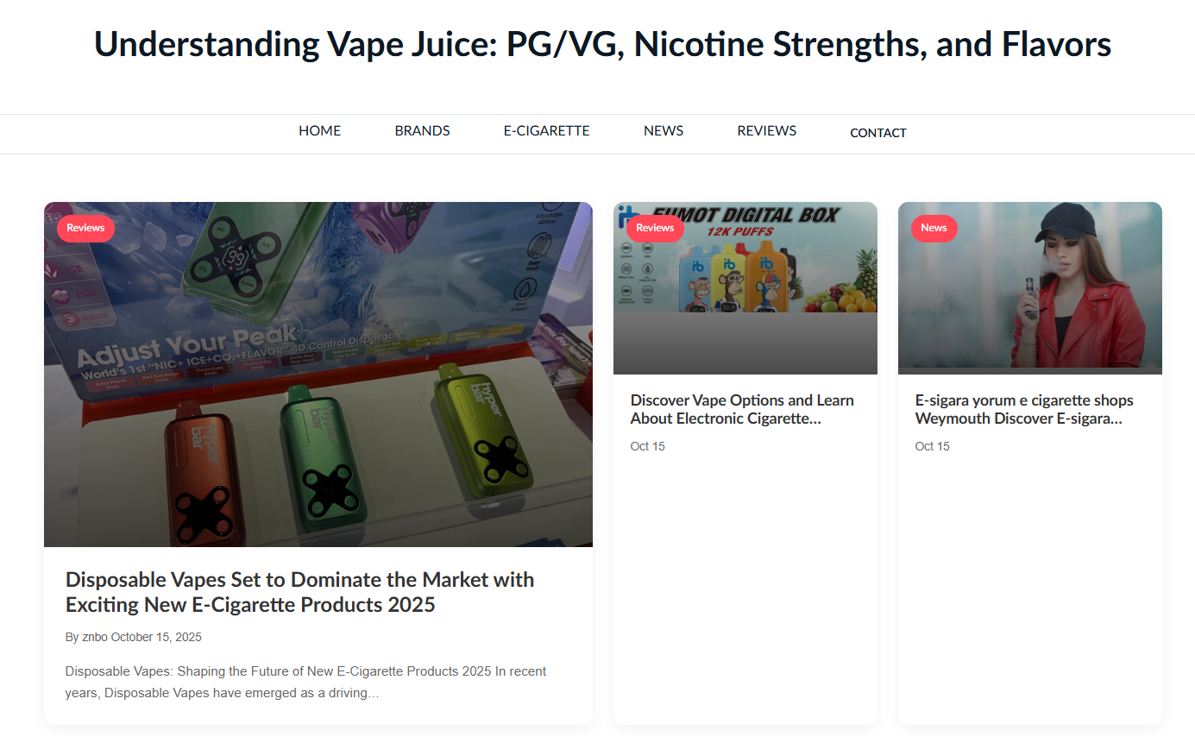This screenshot has height=743, width=1195.
Task: Open the woman in red jacket thumbnail
Action: pyautogui.click(x=1030, y=288)
